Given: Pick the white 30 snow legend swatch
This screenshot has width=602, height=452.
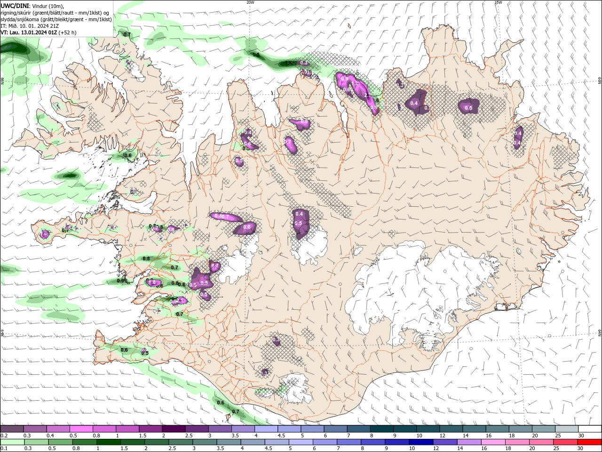Looking at the screenshot, I should 590,429.
